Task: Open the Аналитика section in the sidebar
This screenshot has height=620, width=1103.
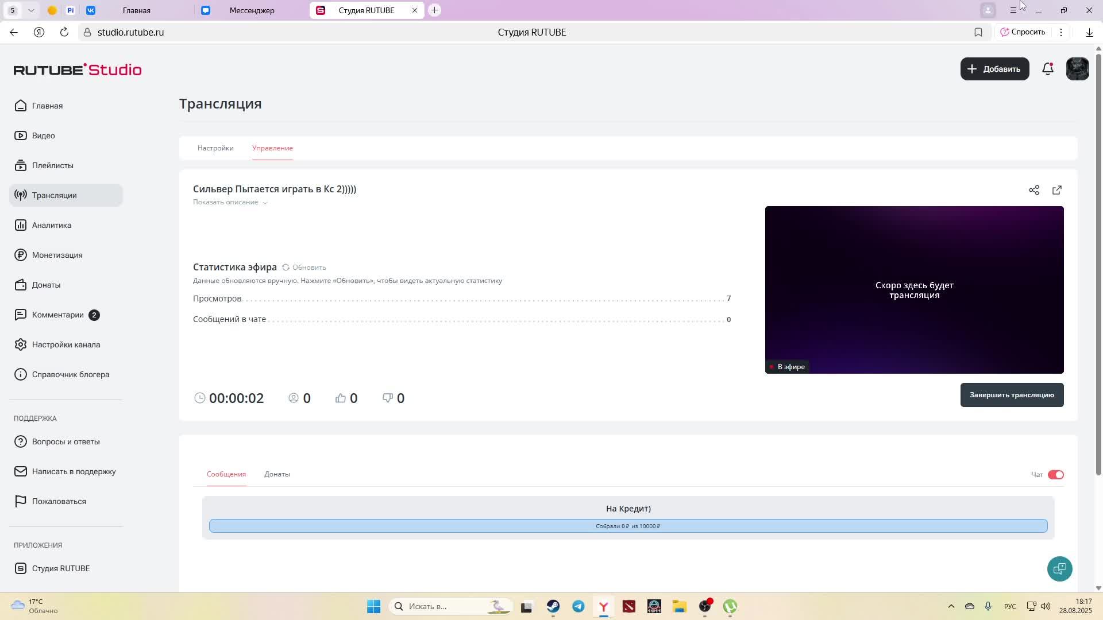Action: (51, 224)
